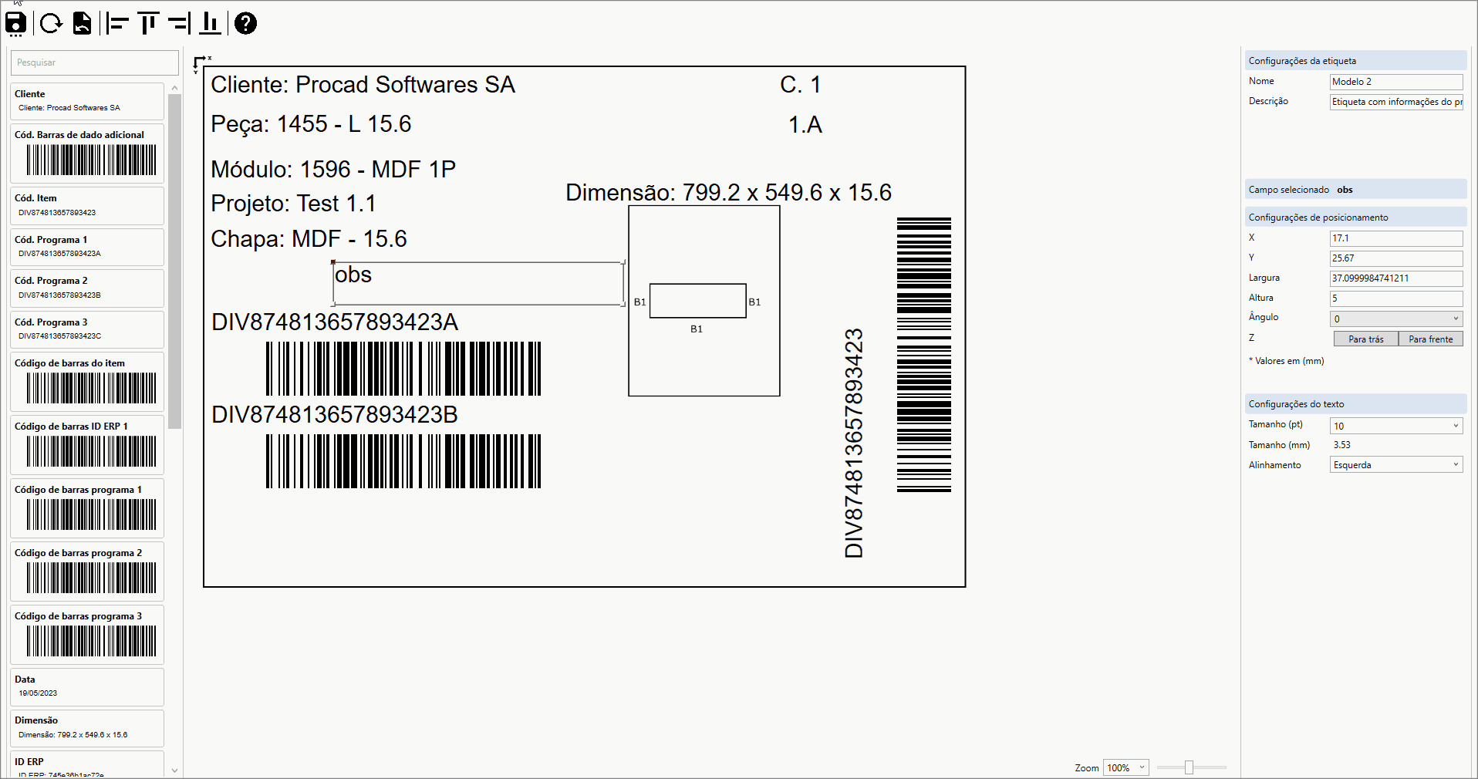Align selected fields to the left
This screenshot has height=779, width=1478.
click(x=117, y=23)
